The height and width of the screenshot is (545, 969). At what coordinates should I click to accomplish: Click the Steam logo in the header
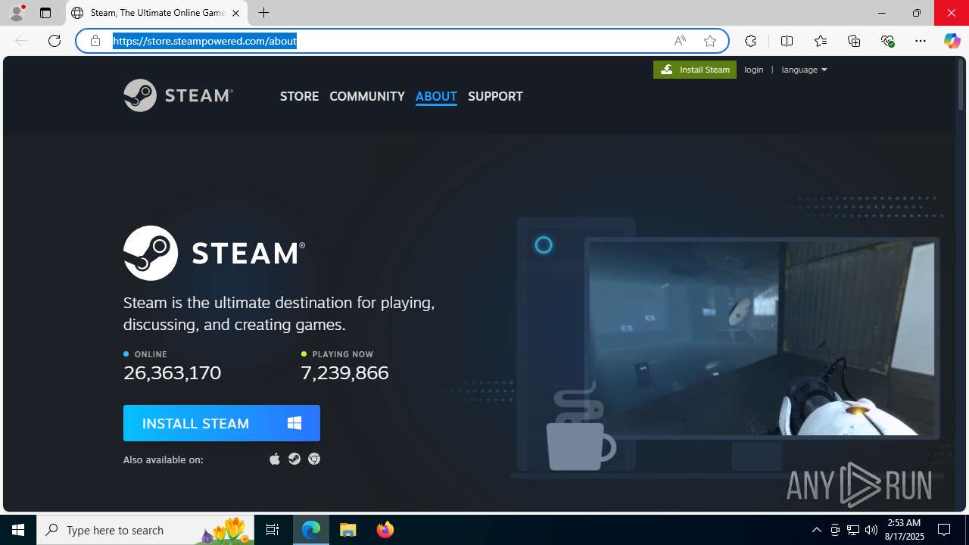pos(178,95)
